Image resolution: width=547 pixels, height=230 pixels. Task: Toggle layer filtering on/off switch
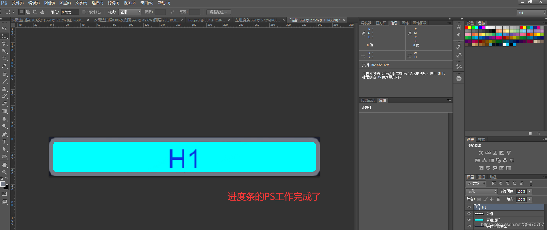coord(531,183)
